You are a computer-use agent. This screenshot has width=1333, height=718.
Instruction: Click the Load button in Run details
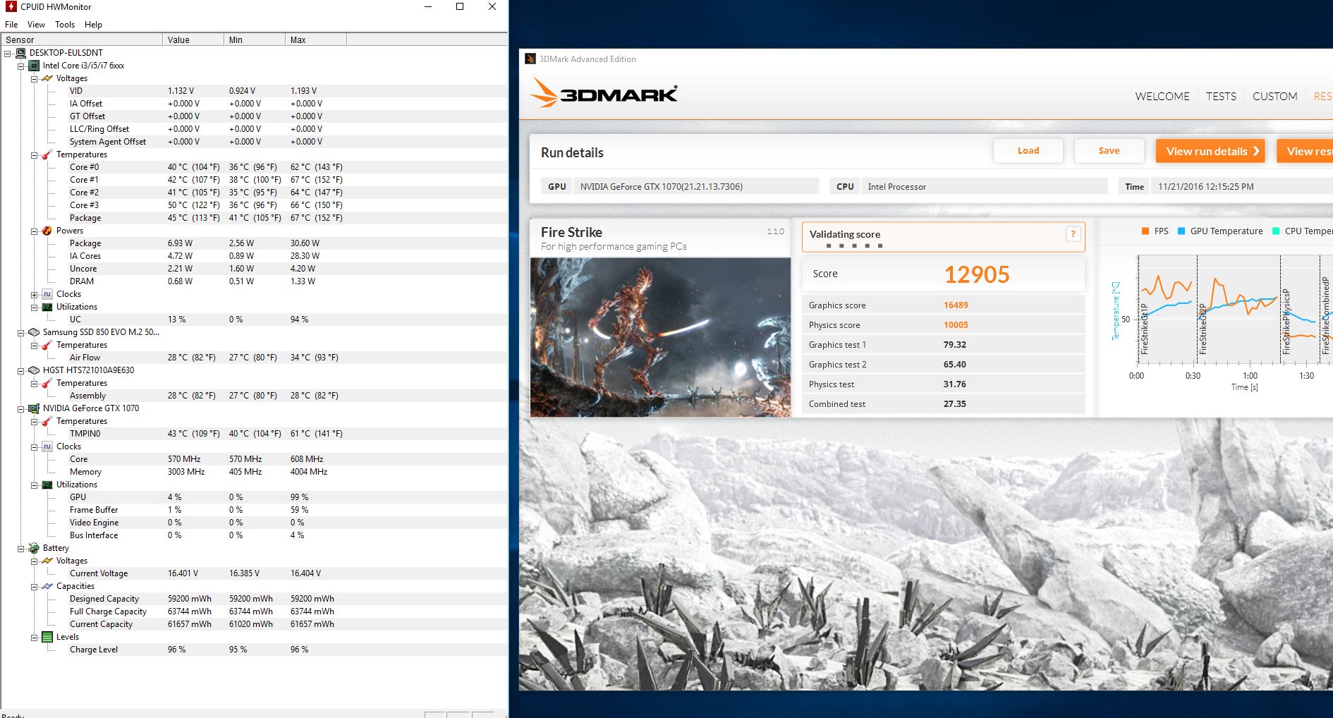[x=1028, y=151]
